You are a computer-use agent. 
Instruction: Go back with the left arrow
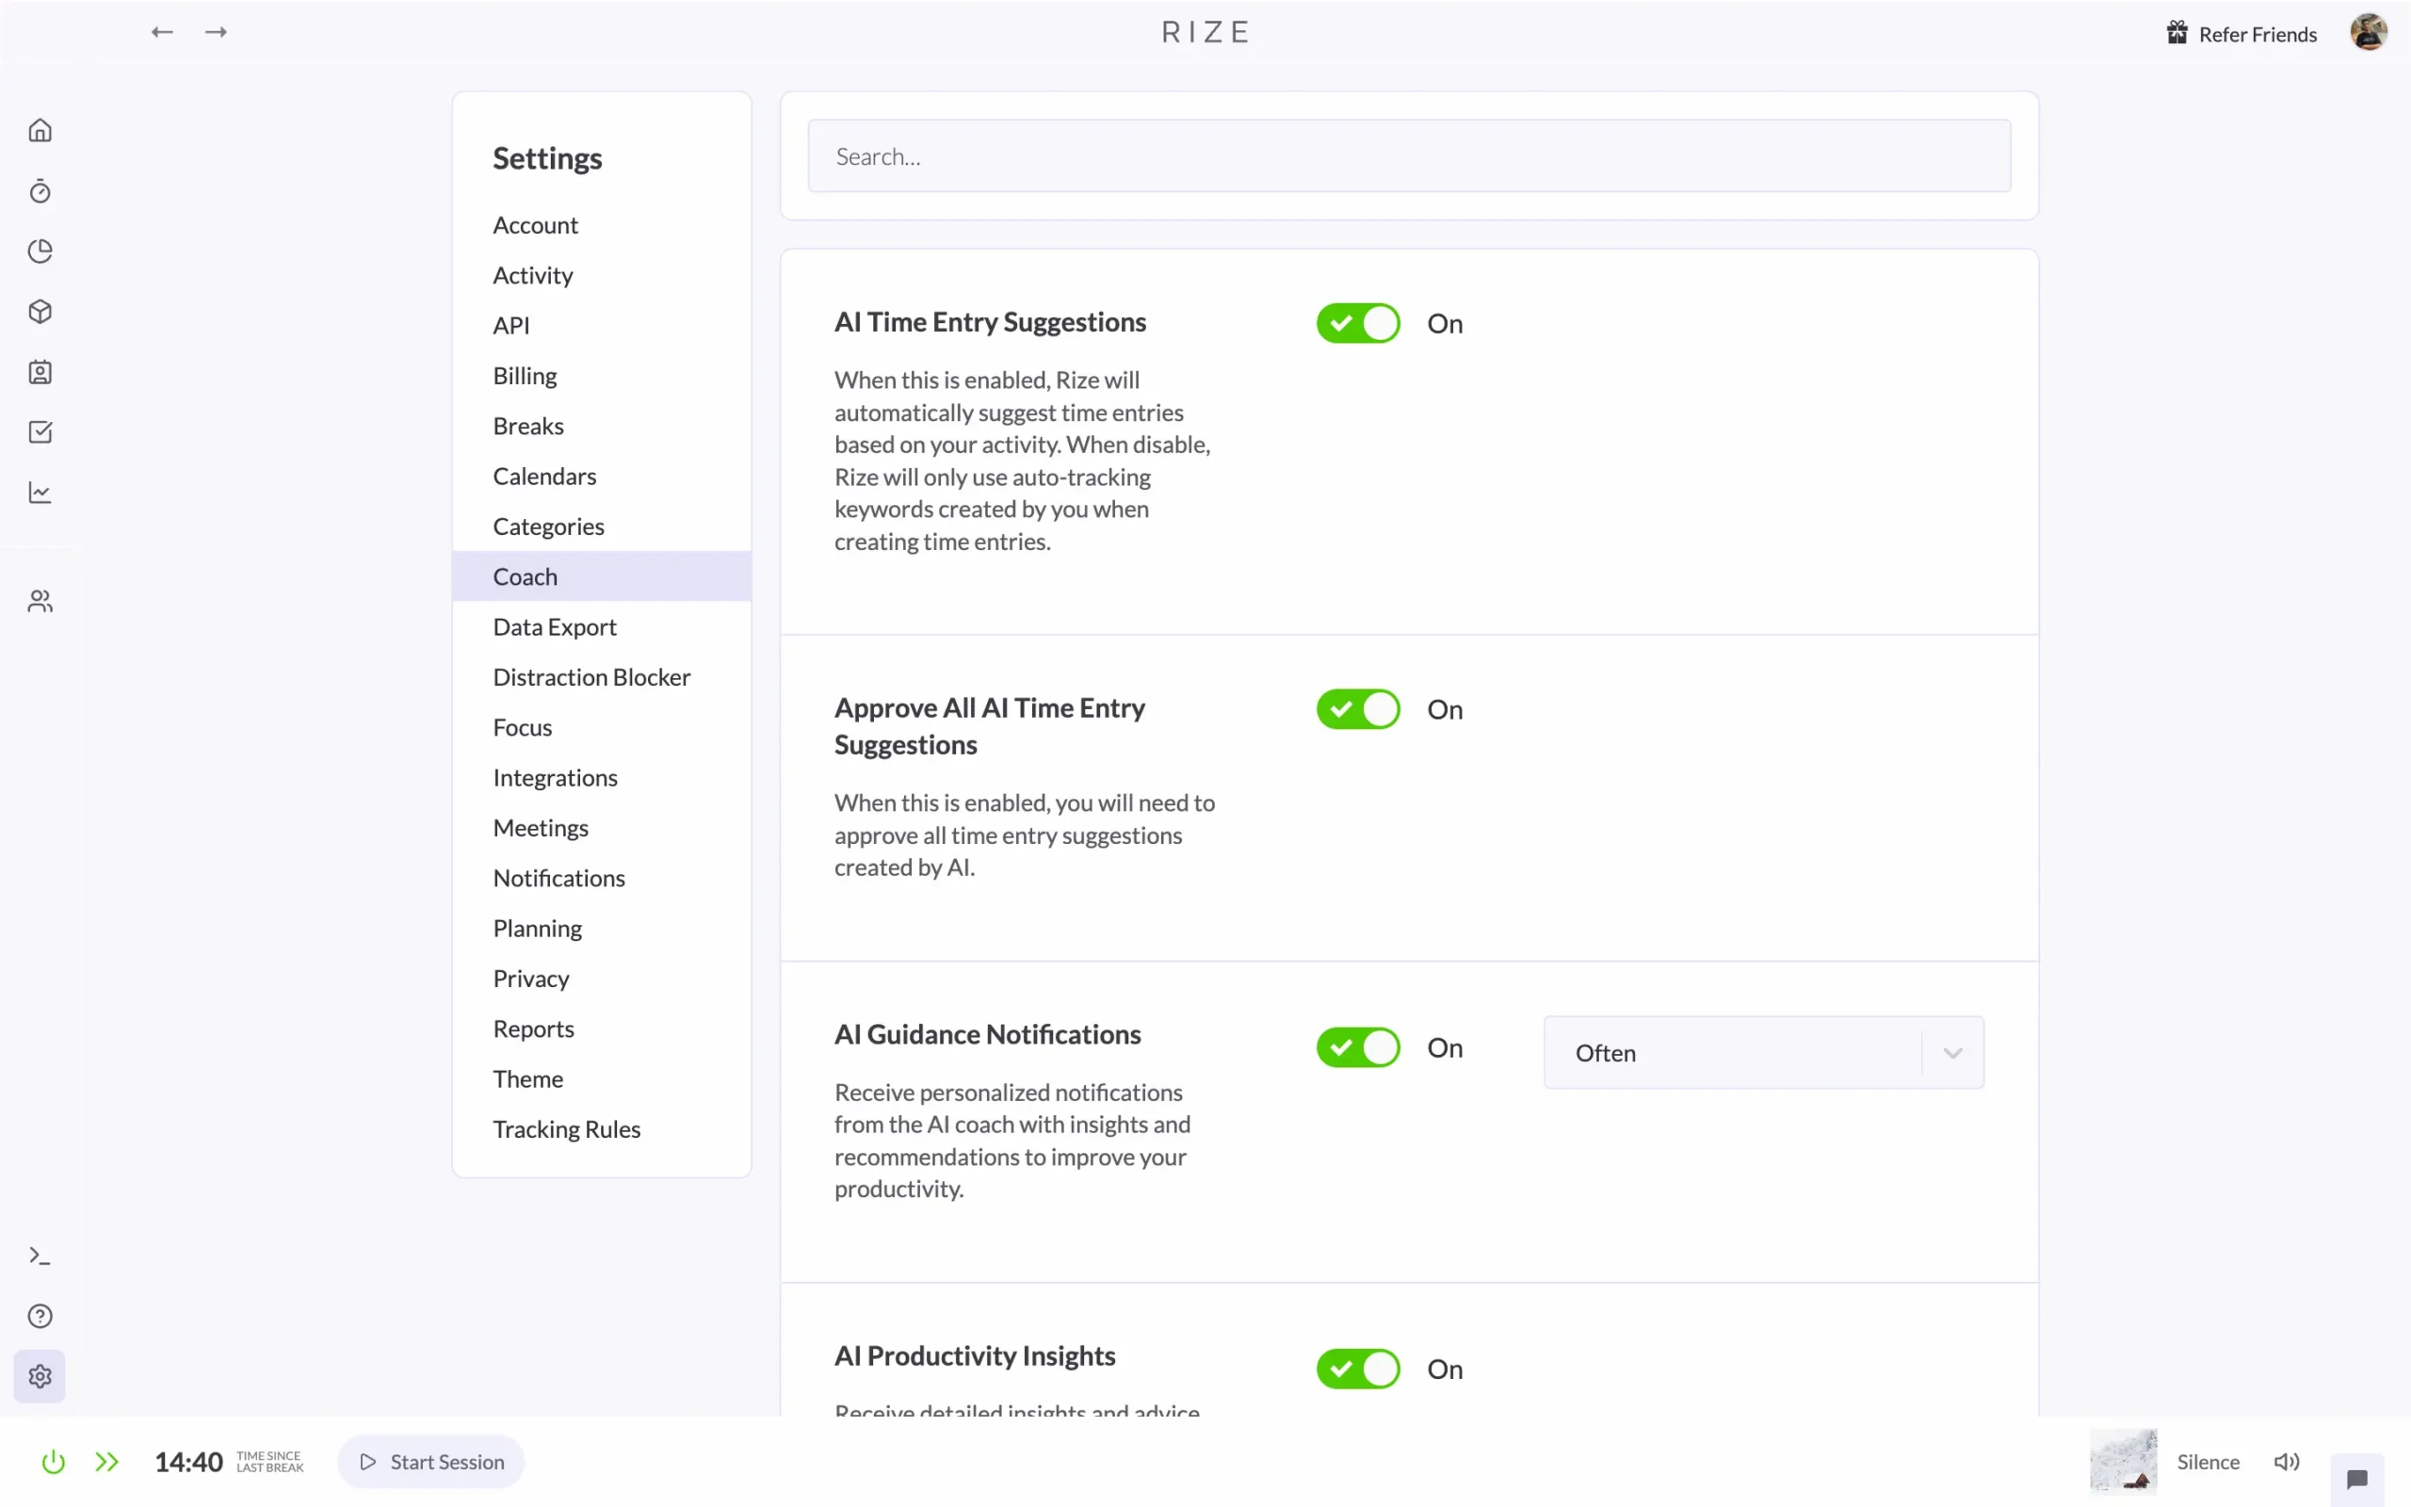(x=162, y=32)
